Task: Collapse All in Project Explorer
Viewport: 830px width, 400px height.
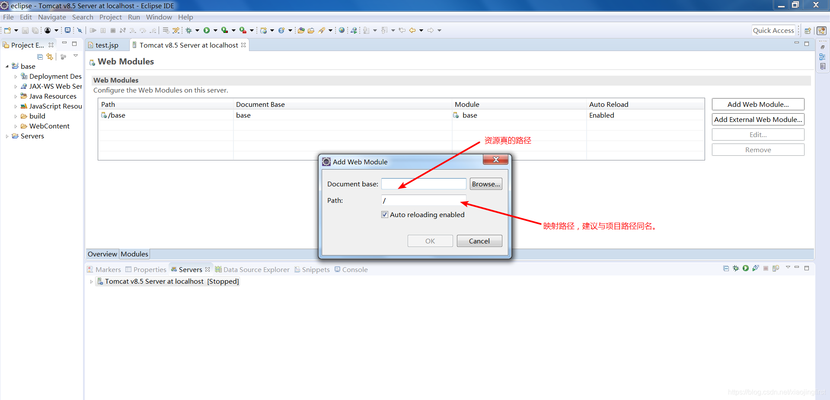Action: click(x=40, y=57)
